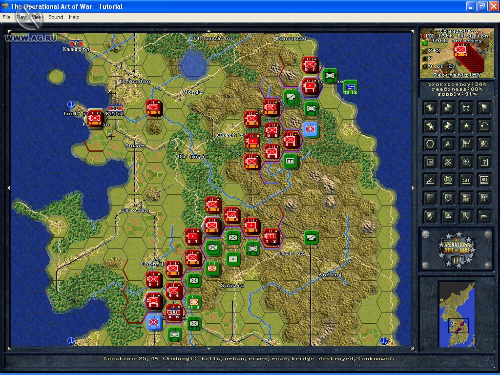Click the undo curved arrow button
This screenshot has height=375, width=500.
[484, 126]
